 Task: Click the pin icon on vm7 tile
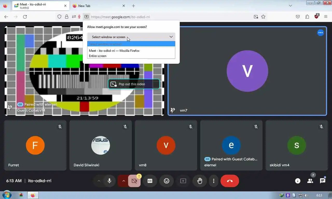coord(172,110)
